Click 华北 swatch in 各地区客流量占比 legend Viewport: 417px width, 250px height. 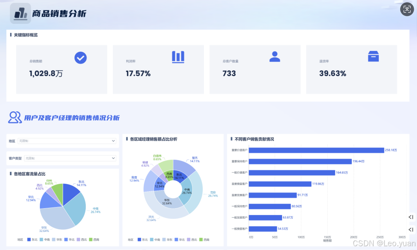point(66,240)
